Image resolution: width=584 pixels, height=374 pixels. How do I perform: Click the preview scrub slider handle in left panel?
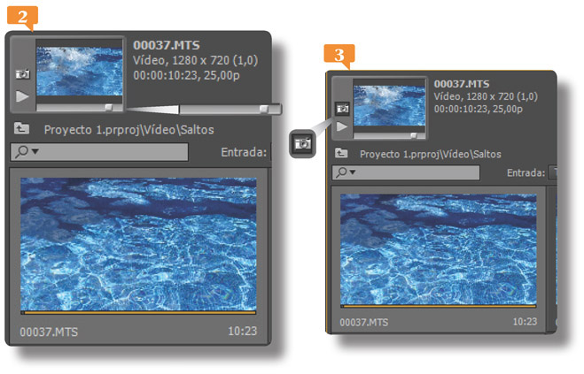click(109, 106)
